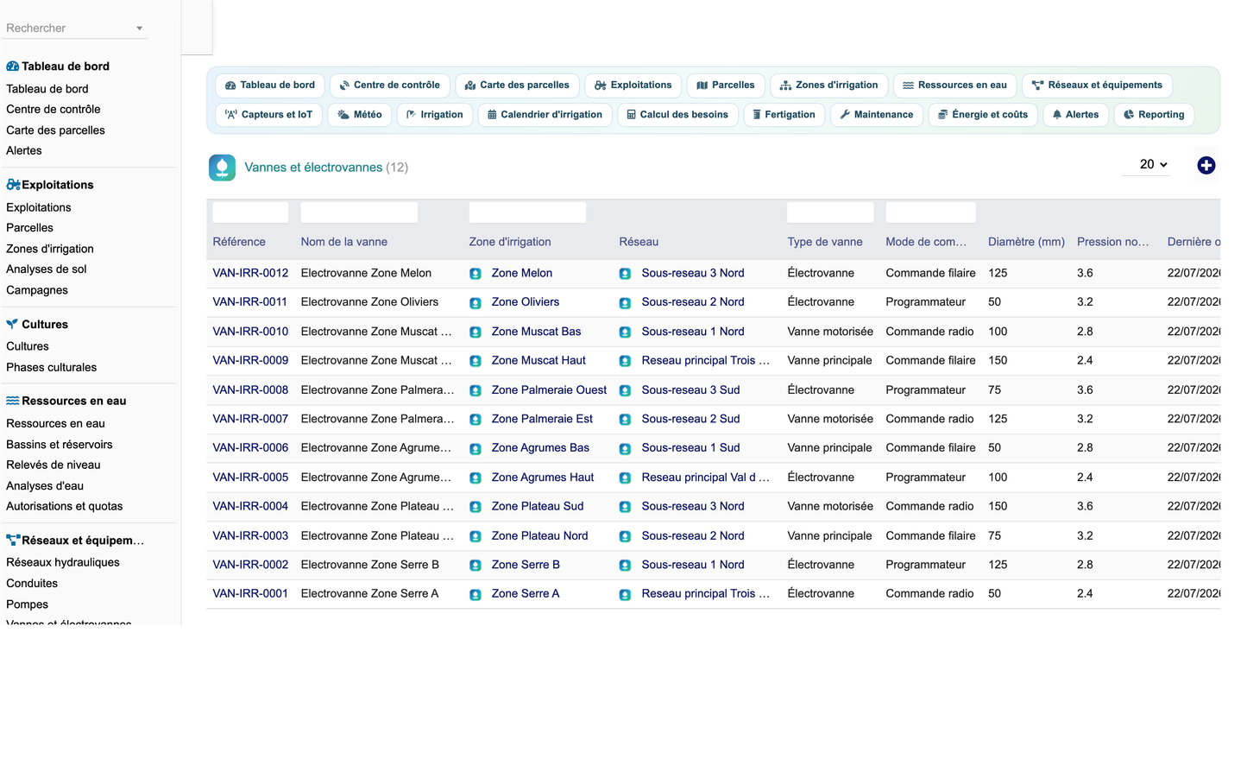Click the network icon in the VAN-IRR-0001 row
1247x772 pixels.
[x=625, y=594]
